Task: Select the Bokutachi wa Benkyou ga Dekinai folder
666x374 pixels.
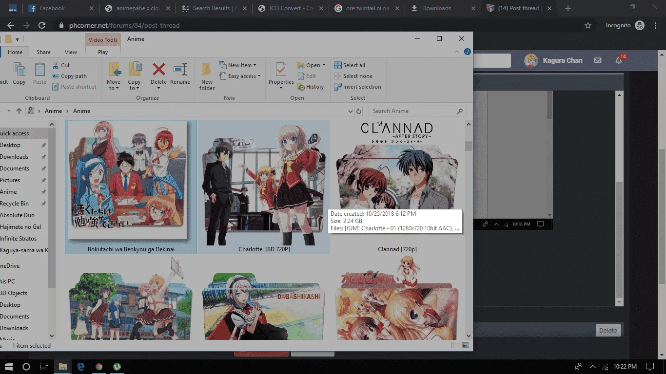Action: pyautogui.click(x=131, y=187)
